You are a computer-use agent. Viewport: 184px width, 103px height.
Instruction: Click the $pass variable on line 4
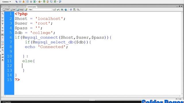click(x=21, y=28)
